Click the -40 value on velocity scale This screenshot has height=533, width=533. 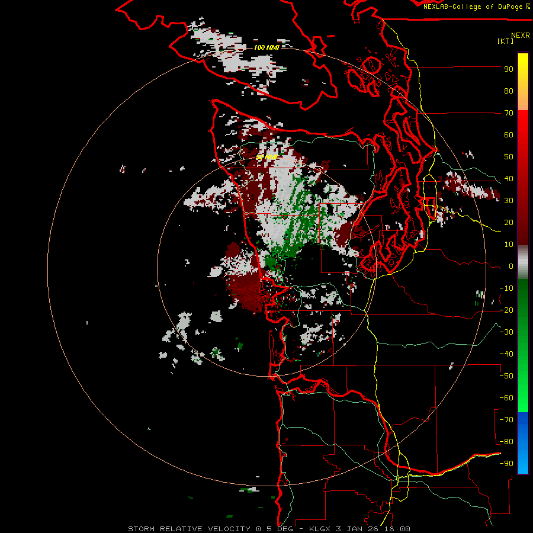tap(506, 354)
